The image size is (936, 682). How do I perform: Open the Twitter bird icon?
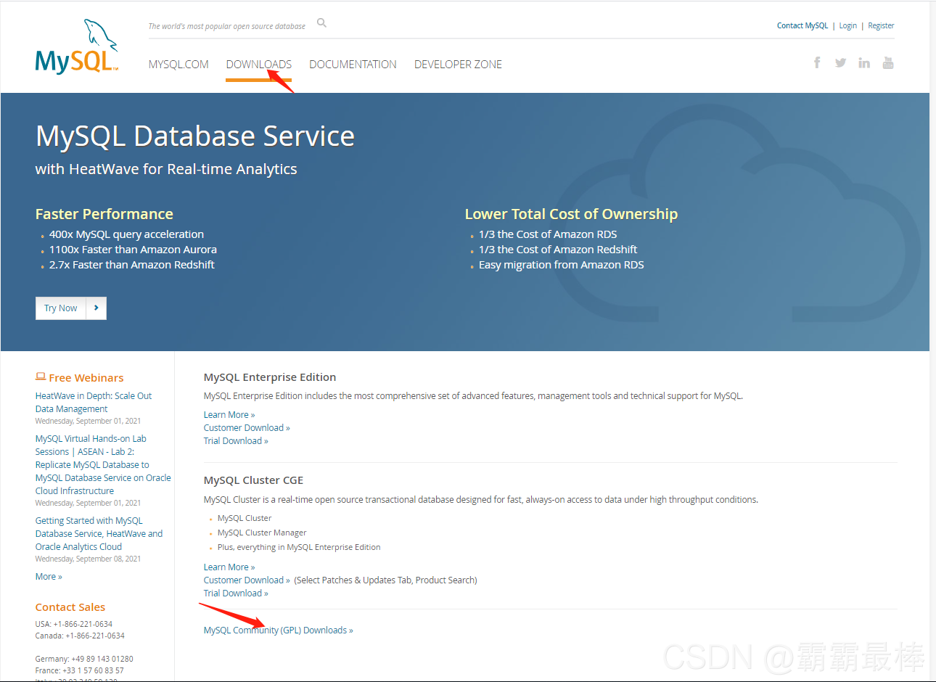click(x=840, y=63)
